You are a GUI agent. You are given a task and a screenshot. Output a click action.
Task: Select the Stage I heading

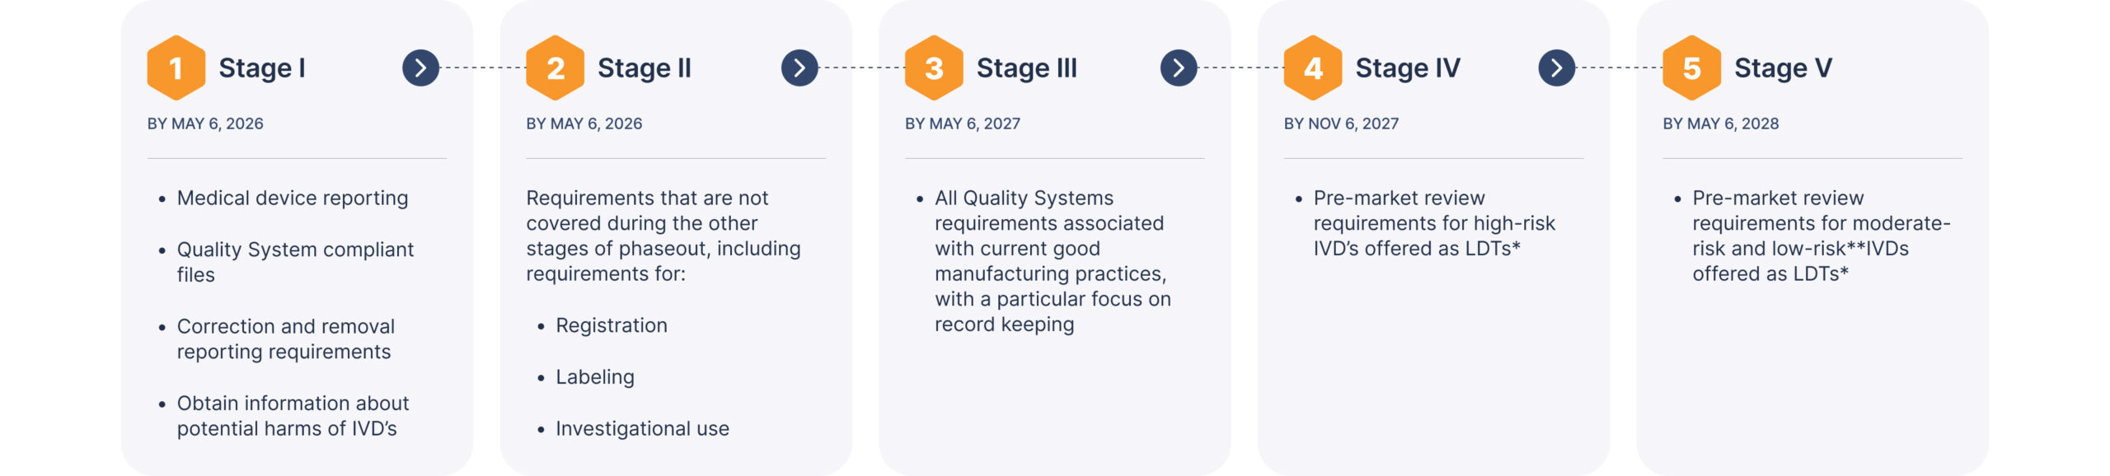(262, 68)
